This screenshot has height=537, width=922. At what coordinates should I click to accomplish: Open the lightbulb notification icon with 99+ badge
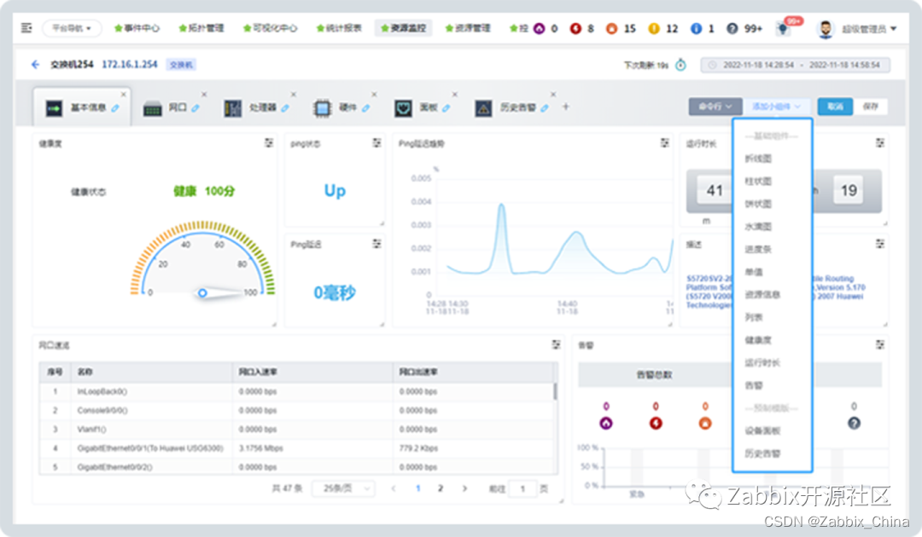(783, 28)
